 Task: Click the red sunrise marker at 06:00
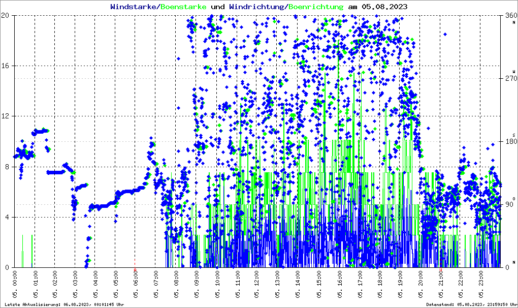click(135, 270)
